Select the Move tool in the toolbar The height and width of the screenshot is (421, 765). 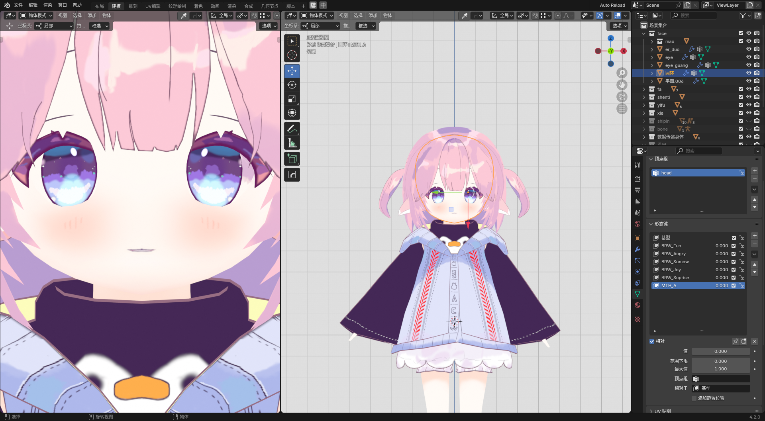tap(292, 71)
